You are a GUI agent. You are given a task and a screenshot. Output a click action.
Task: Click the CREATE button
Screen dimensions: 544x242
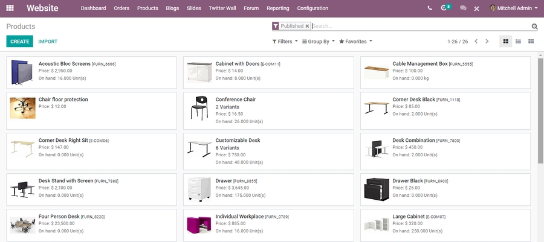[x=20, y=41]
